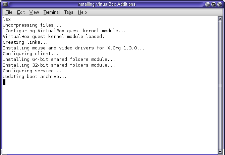Click the black terminal cursor block
Screen dimensions: 225x155
(x=4, y=82)
